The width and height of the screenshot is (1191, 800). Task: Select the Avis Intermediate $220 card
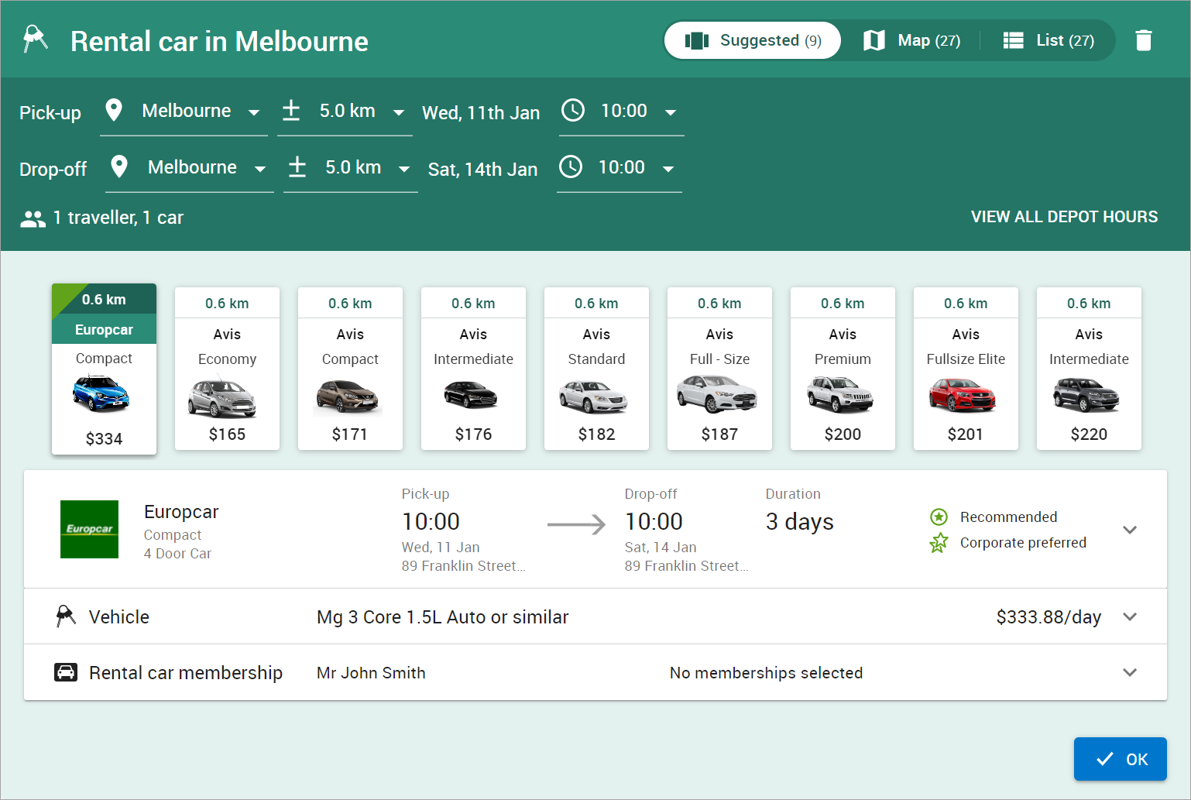(x=1089, y=369)
